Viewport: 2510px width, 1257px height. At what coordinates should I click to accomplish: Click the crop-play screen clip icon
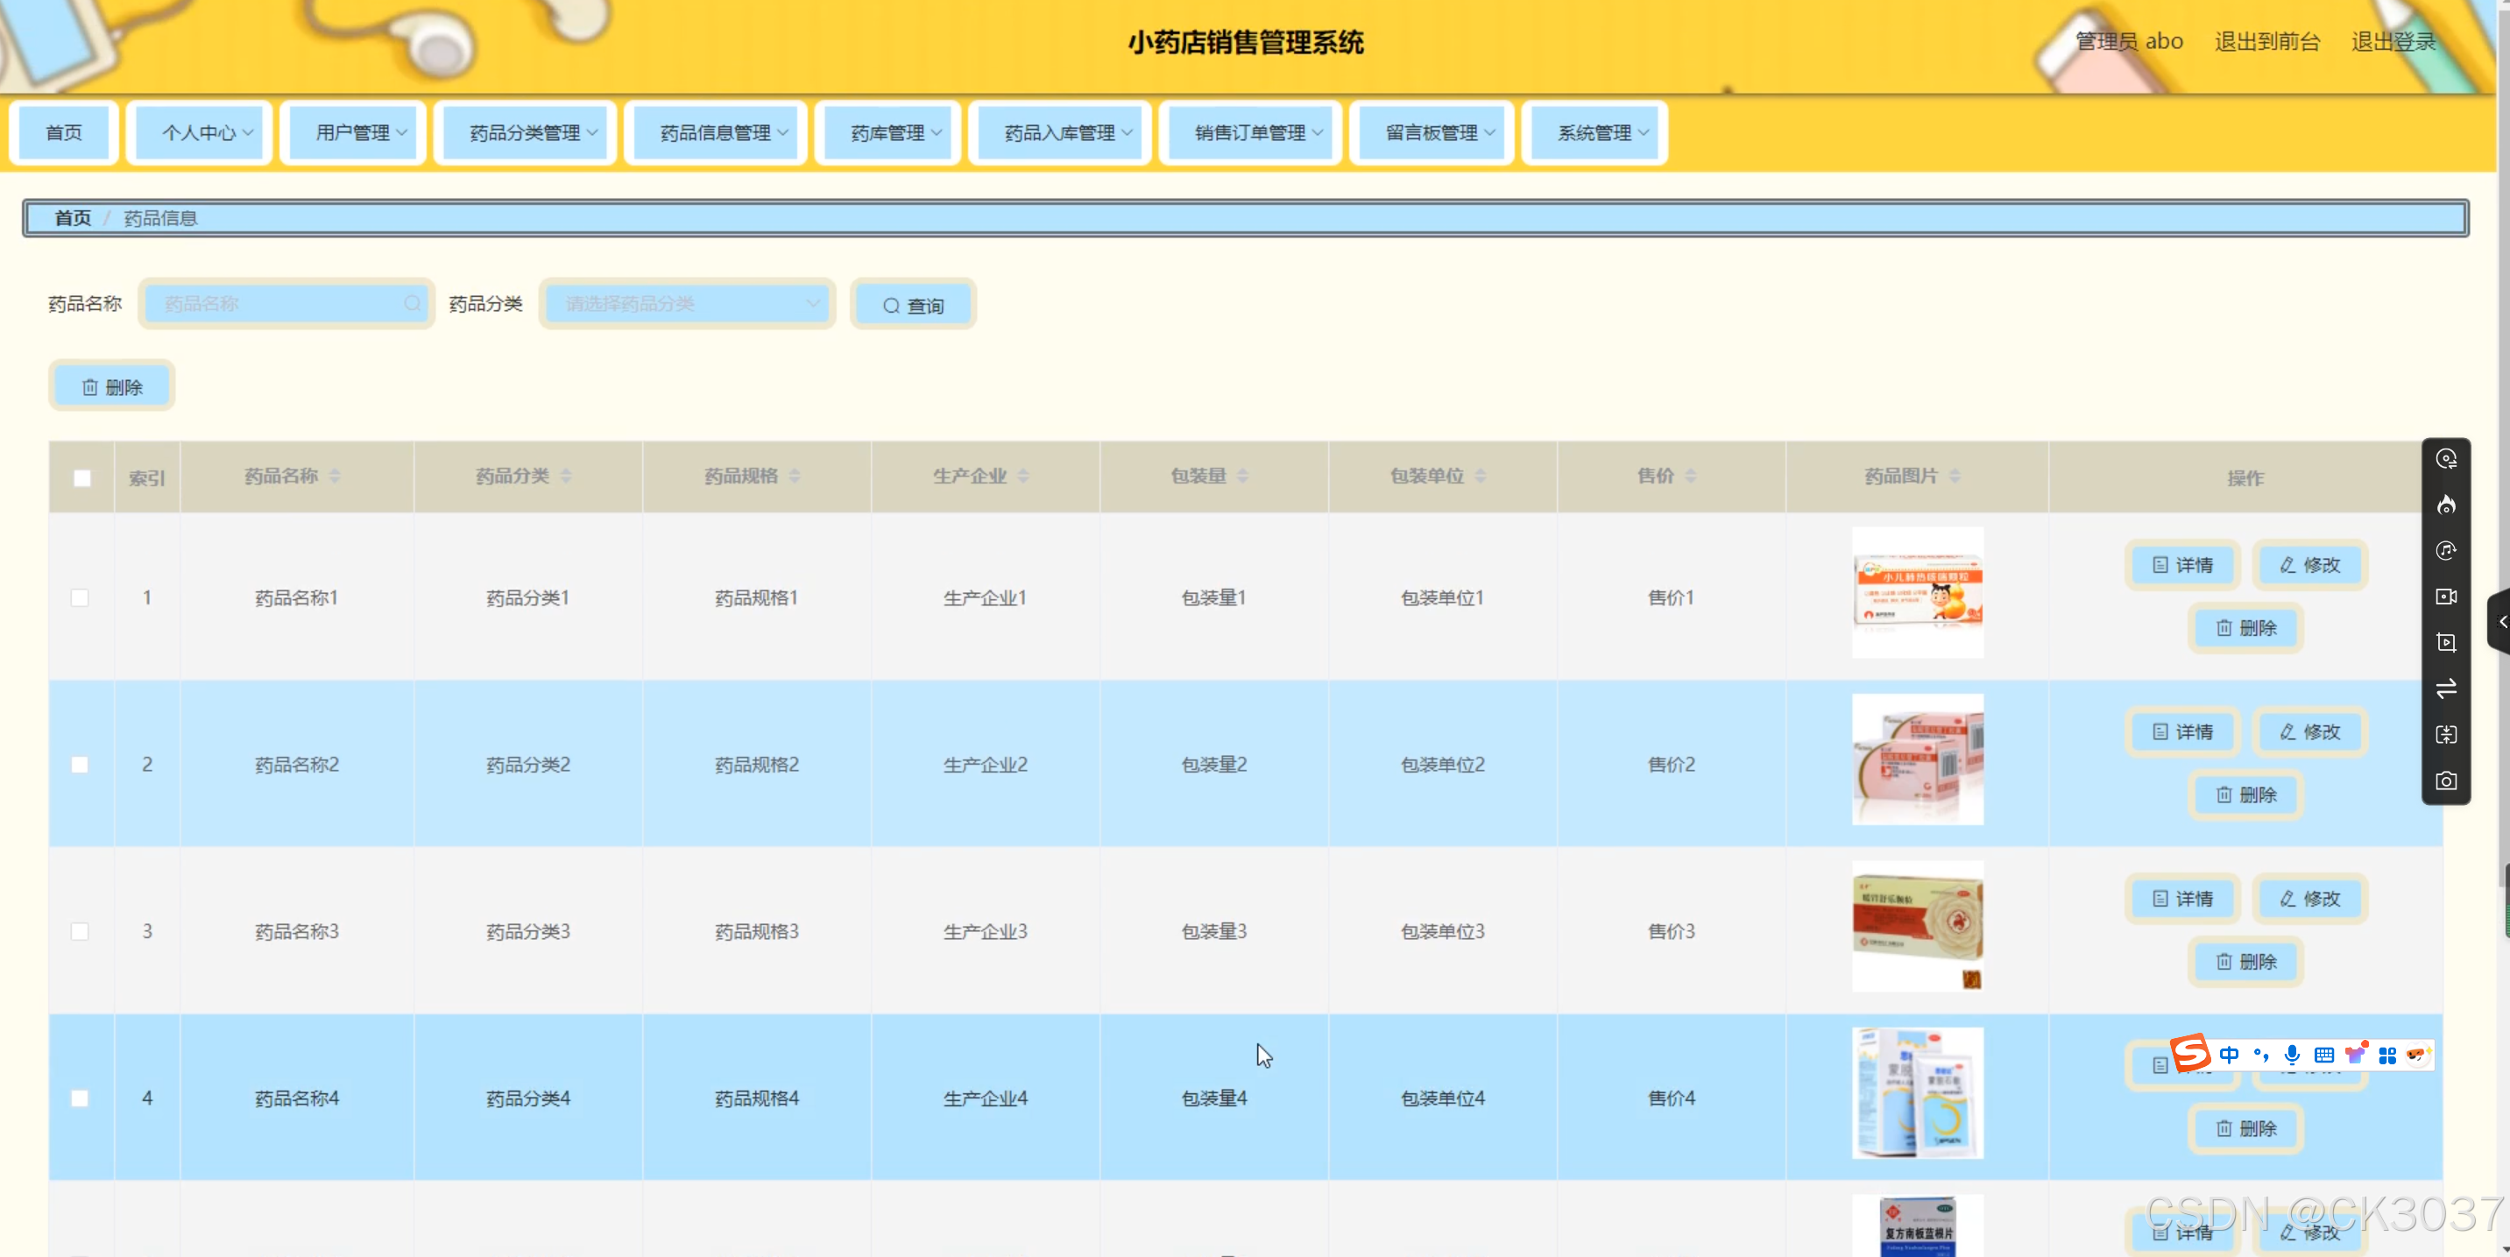click(x=2446, y=642)
